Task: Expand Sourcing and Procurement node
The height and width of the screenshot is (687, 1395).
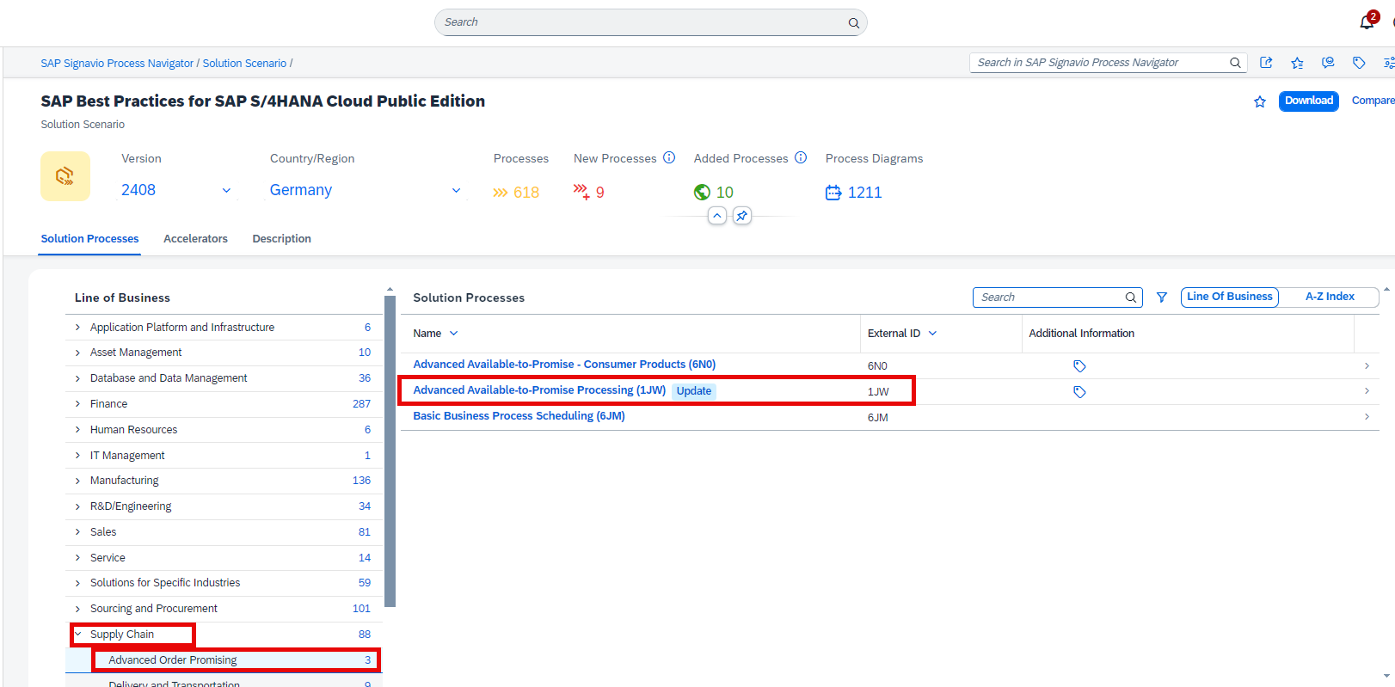Action: click(x=77, y=609)
